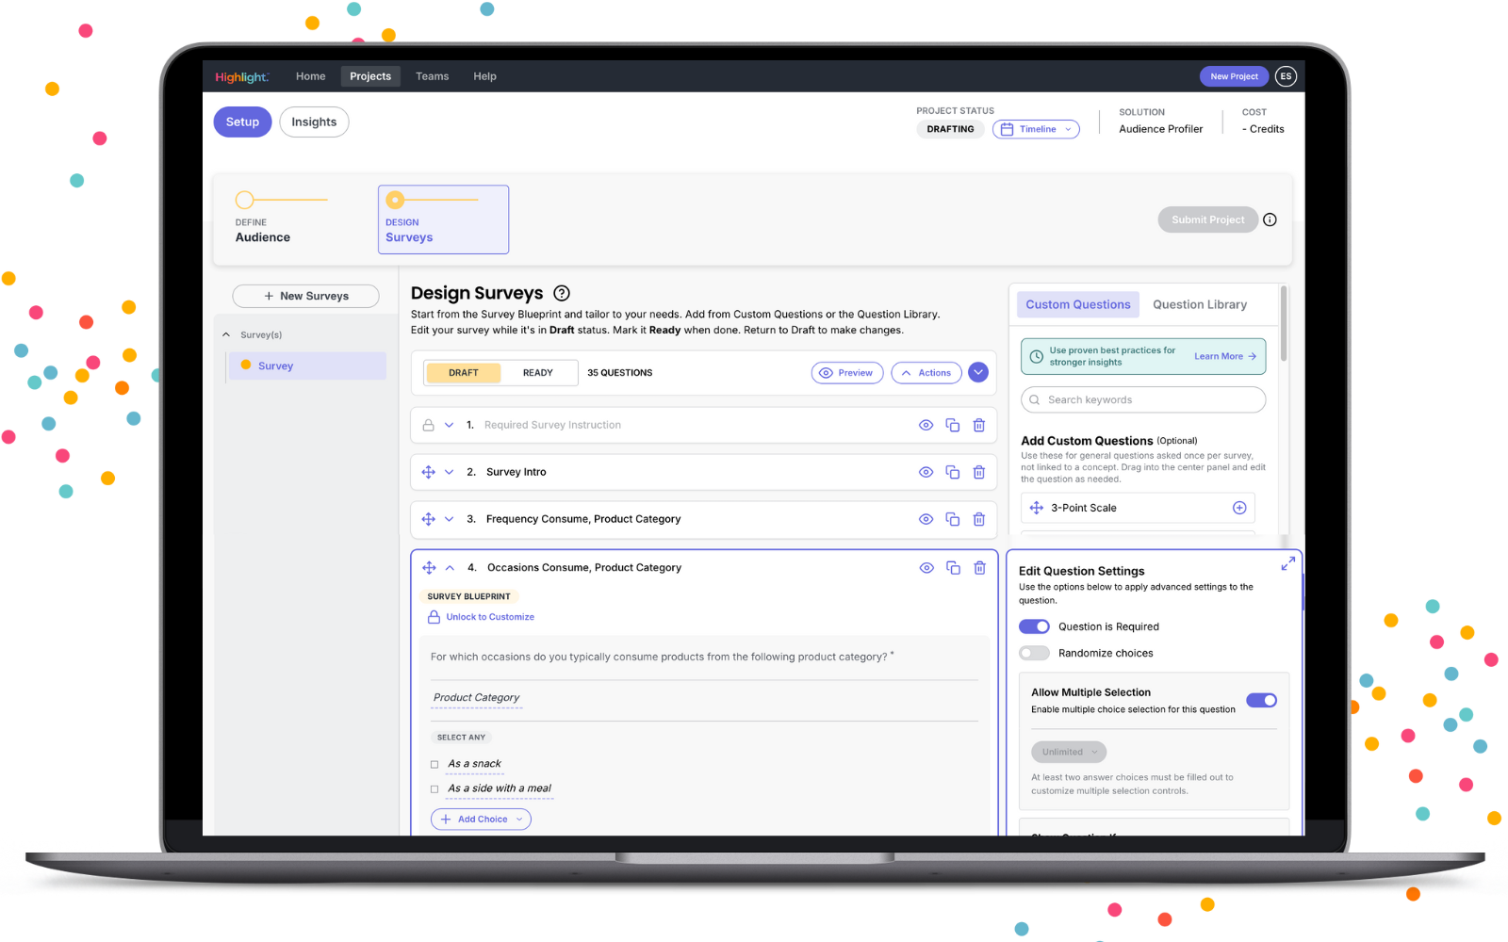Open the Timeline dropdown

[x=1036, y=129]
